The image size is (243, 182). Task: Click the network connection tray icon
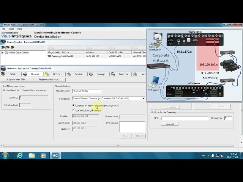(218, 155)
